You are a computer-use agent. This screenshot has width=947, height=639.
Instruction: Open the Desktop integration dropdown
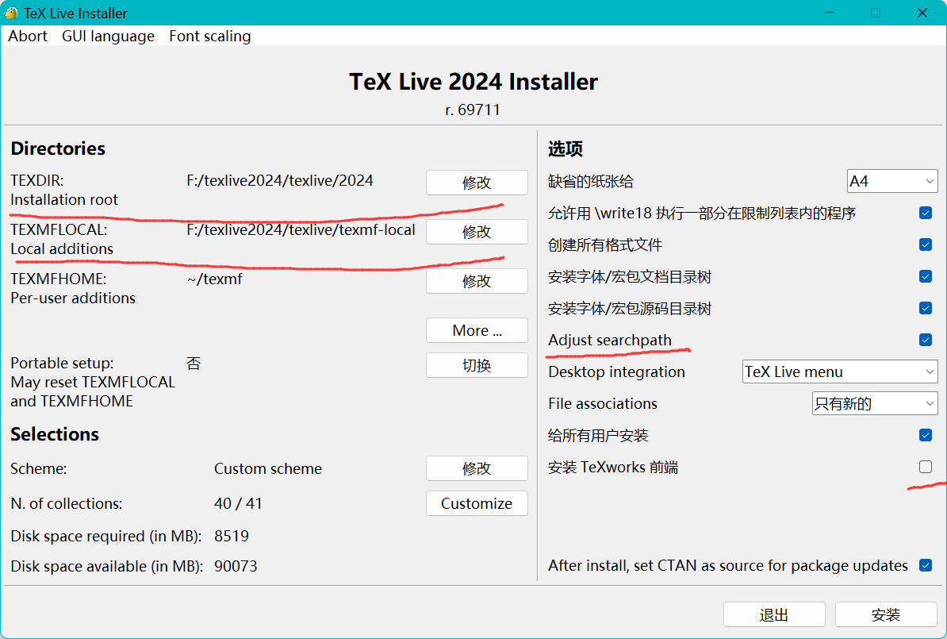839,371
